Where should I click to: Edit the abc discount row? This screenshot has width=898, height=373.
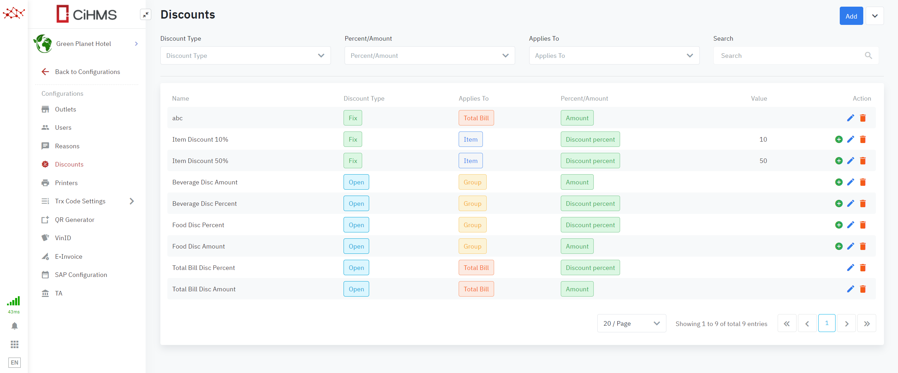850,118
